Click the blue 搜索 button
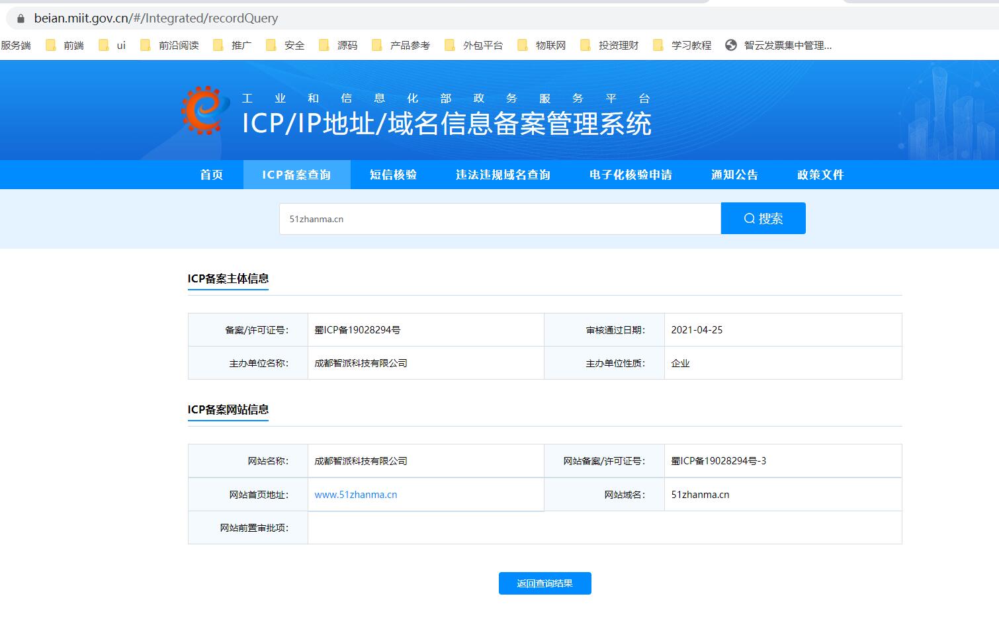 763,218
